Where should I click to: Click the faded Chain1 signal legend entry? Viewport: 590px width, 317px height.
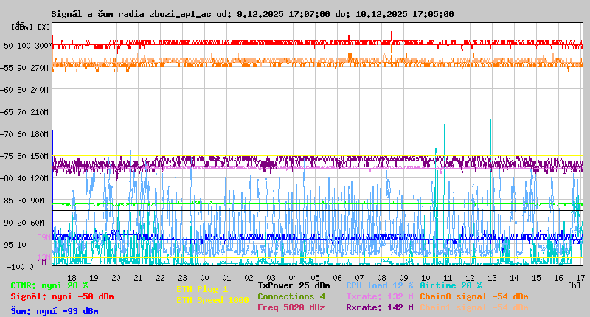click(473, 307)
